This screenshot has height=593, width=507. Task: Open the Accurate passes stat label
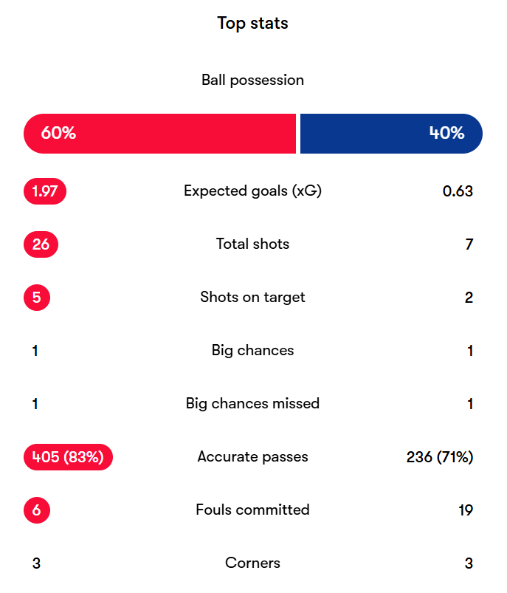point(252,457)
